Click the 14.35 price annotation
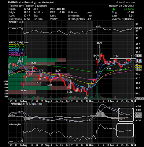 click(x=70, y=92)
